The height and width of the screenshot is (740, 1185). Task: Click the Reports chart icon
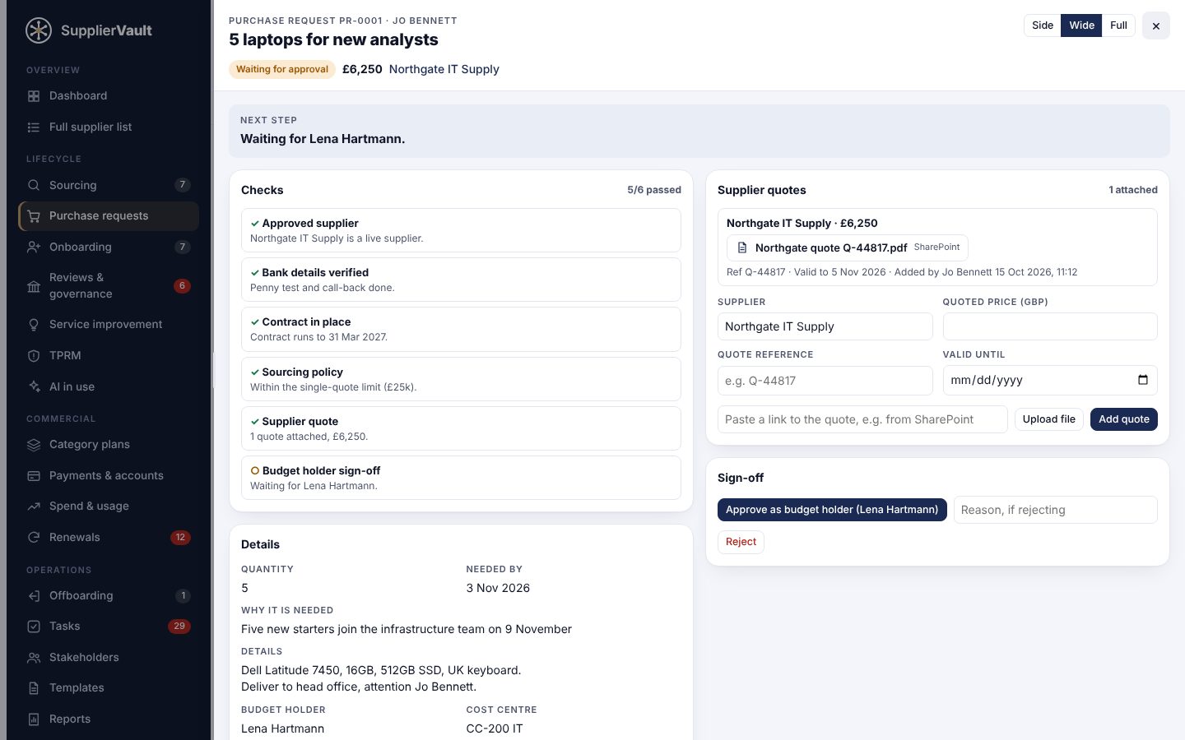coord(34,719)
